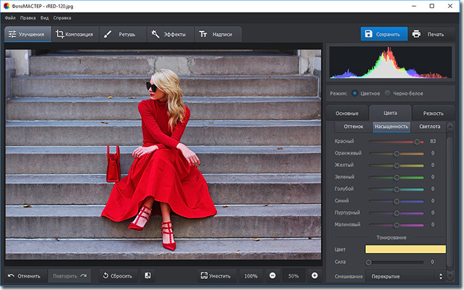Image resolution: width=464 pixels, height=290 pixels.
Task: Click the color panel's scroll-up arrow
Action: 449,125
